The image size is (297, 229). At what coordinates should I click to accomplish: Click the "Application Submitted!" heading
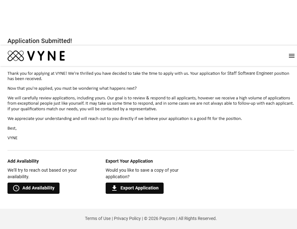(x=40, y=41)
